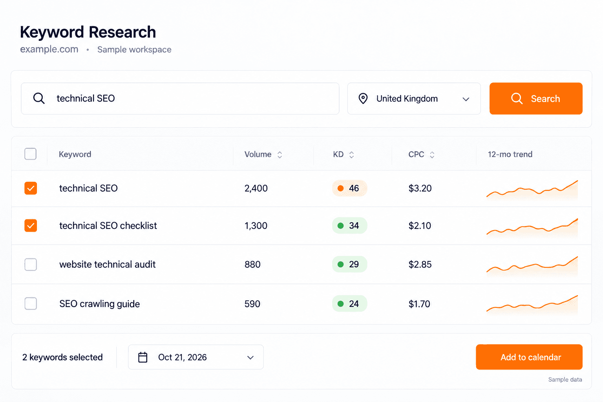Uncheck the technical SEO checklist row checkbox
Image resolution: width=603 pixels, height=402 pixels.
coord(31,226)
